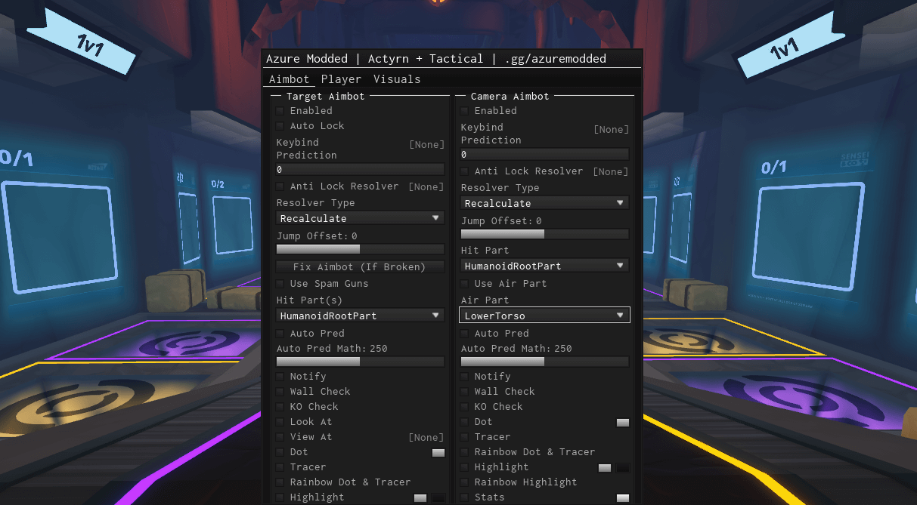917x505 pixels.
Task: Toggle the Look At checkbox
Action: click(x=280, y=422)
